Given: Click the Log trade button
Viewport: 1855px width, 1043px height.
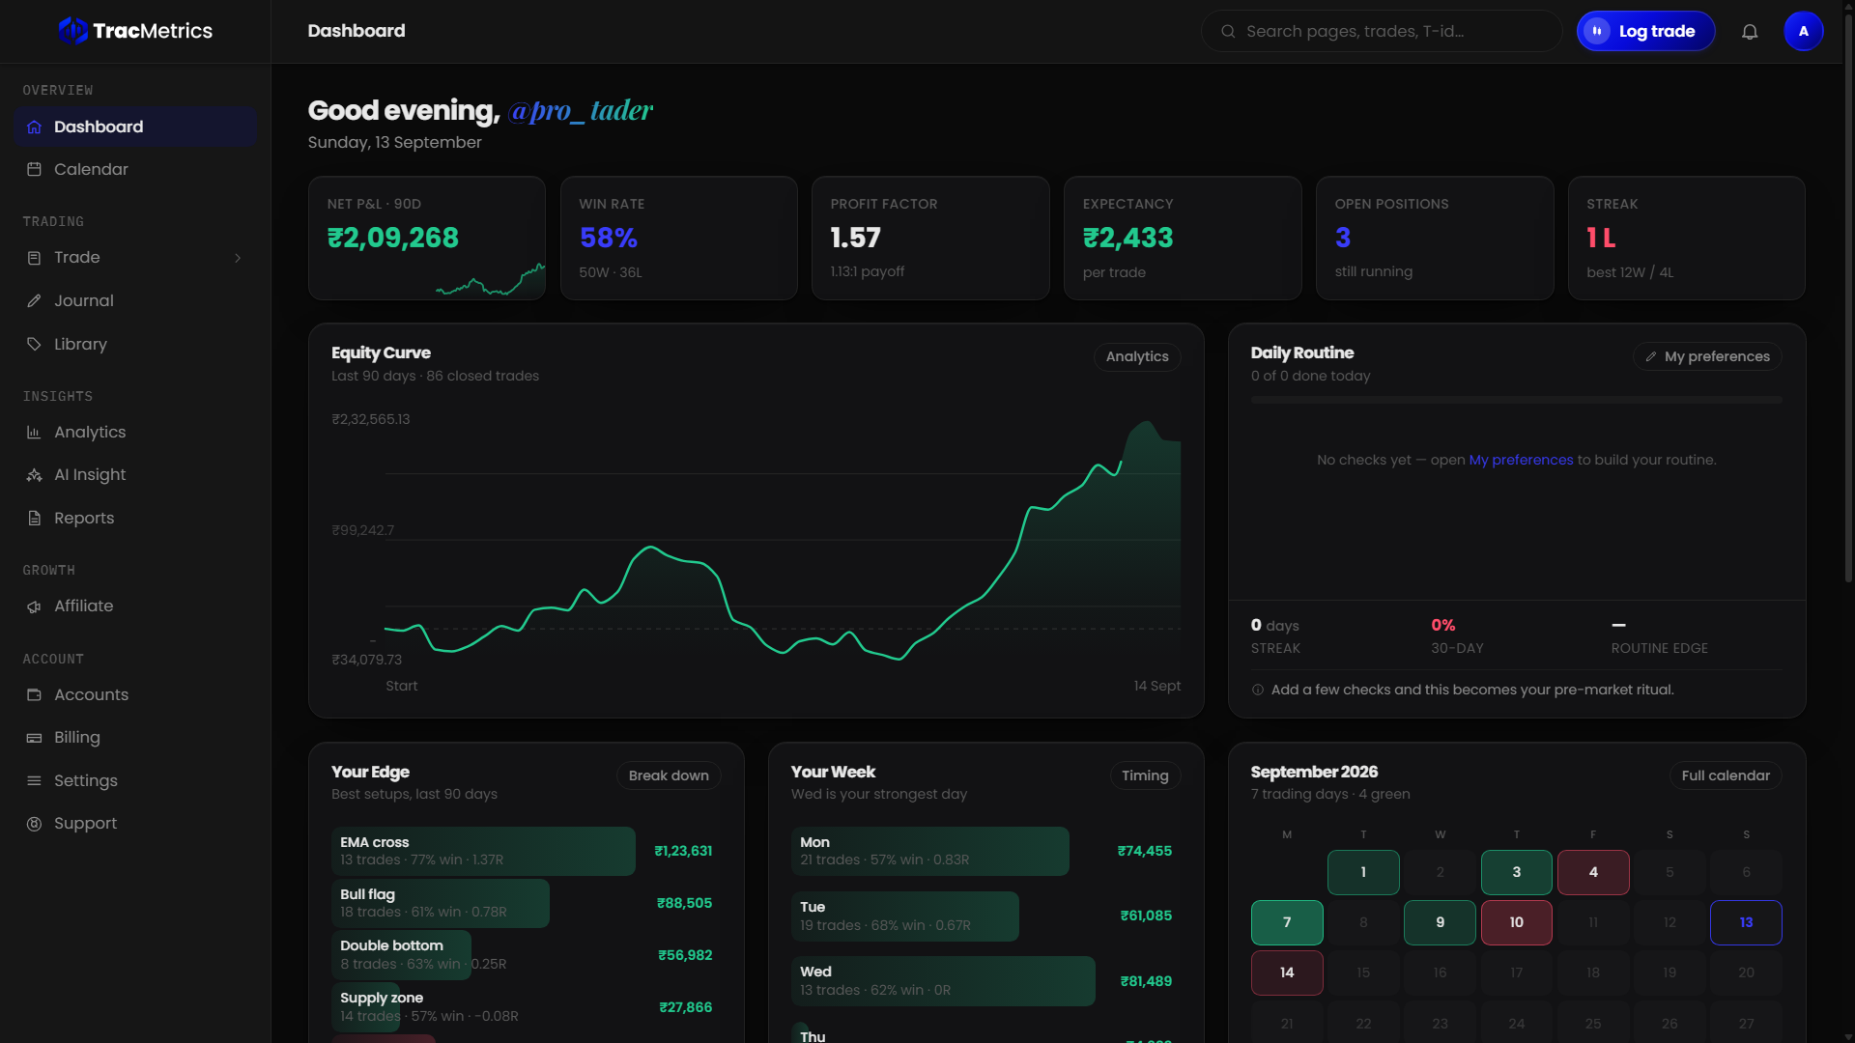Looking at the screenshot, I should pos(1645,31).
